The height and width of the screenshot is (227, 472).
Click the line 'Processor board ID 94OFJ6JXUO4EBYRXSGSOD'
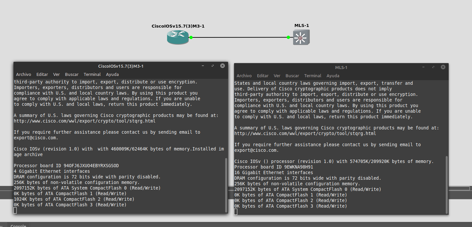(66, 166)
